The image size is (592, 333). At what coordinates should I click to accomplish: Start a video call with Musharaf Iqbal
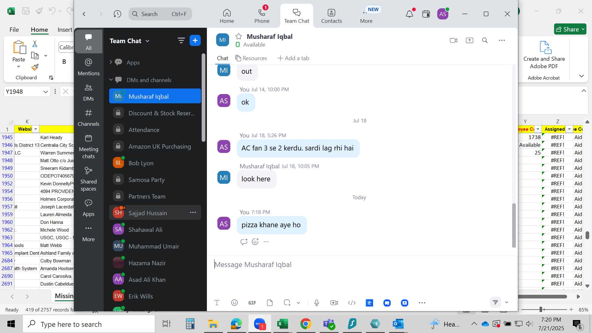coord(453,40)
